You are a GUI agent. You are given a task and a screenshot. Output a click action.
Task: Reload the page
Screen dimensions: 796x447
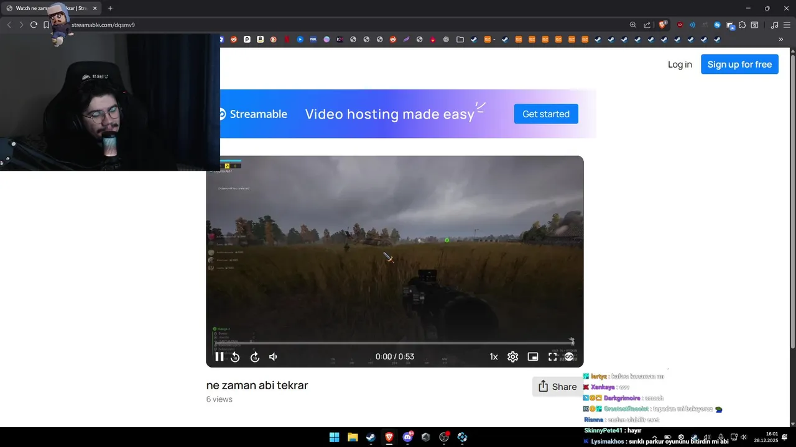coord(34,25)
